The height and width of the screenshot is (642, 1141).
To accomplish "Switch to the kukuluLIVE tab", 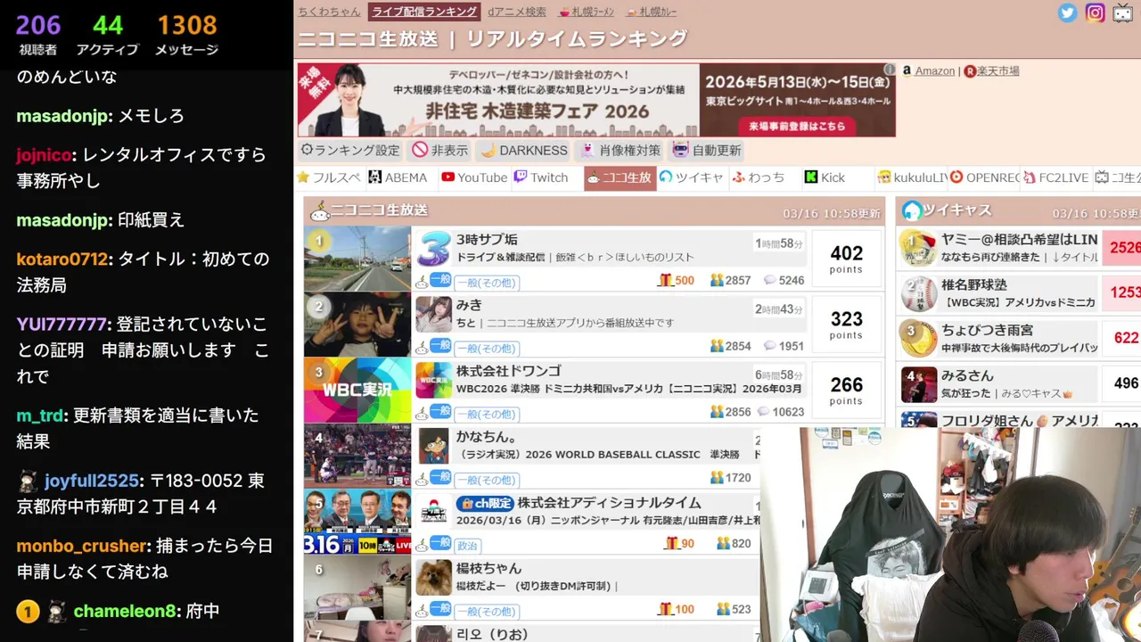I will coord(912,177).
